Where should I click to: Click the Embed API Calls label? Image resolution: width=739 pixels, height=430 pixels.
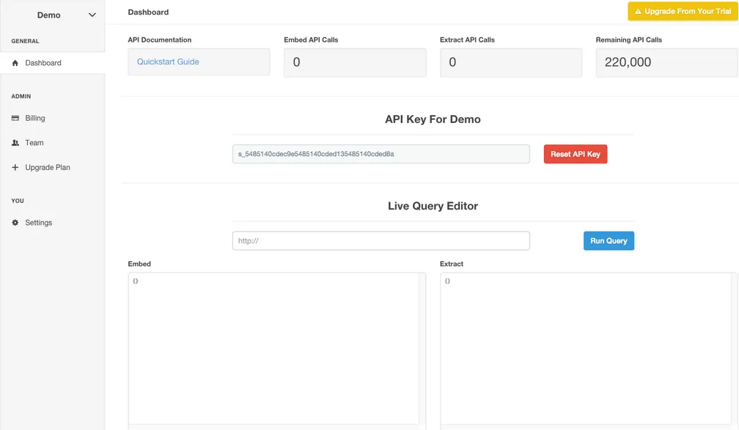pyautogui.click(x=311, y=40)
